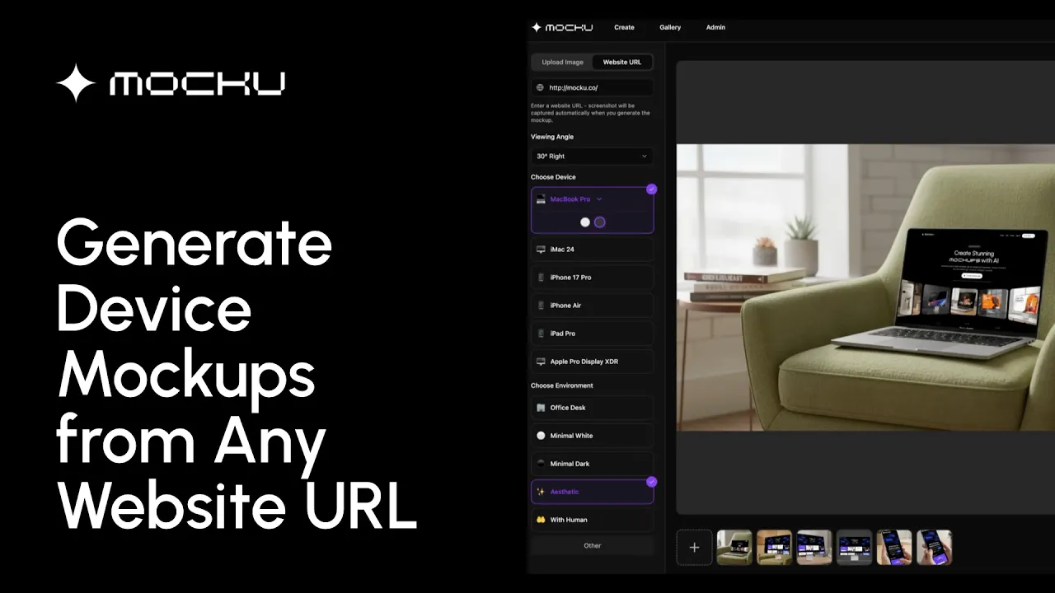Viewport: 1055px width, 593px height.
Task: Open the fourth thumbnail with dark background
Action: coord(855,548)
